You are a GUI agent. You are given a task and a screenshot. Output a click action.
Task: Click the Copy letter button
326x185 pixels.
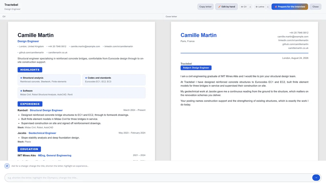[205, 7]
